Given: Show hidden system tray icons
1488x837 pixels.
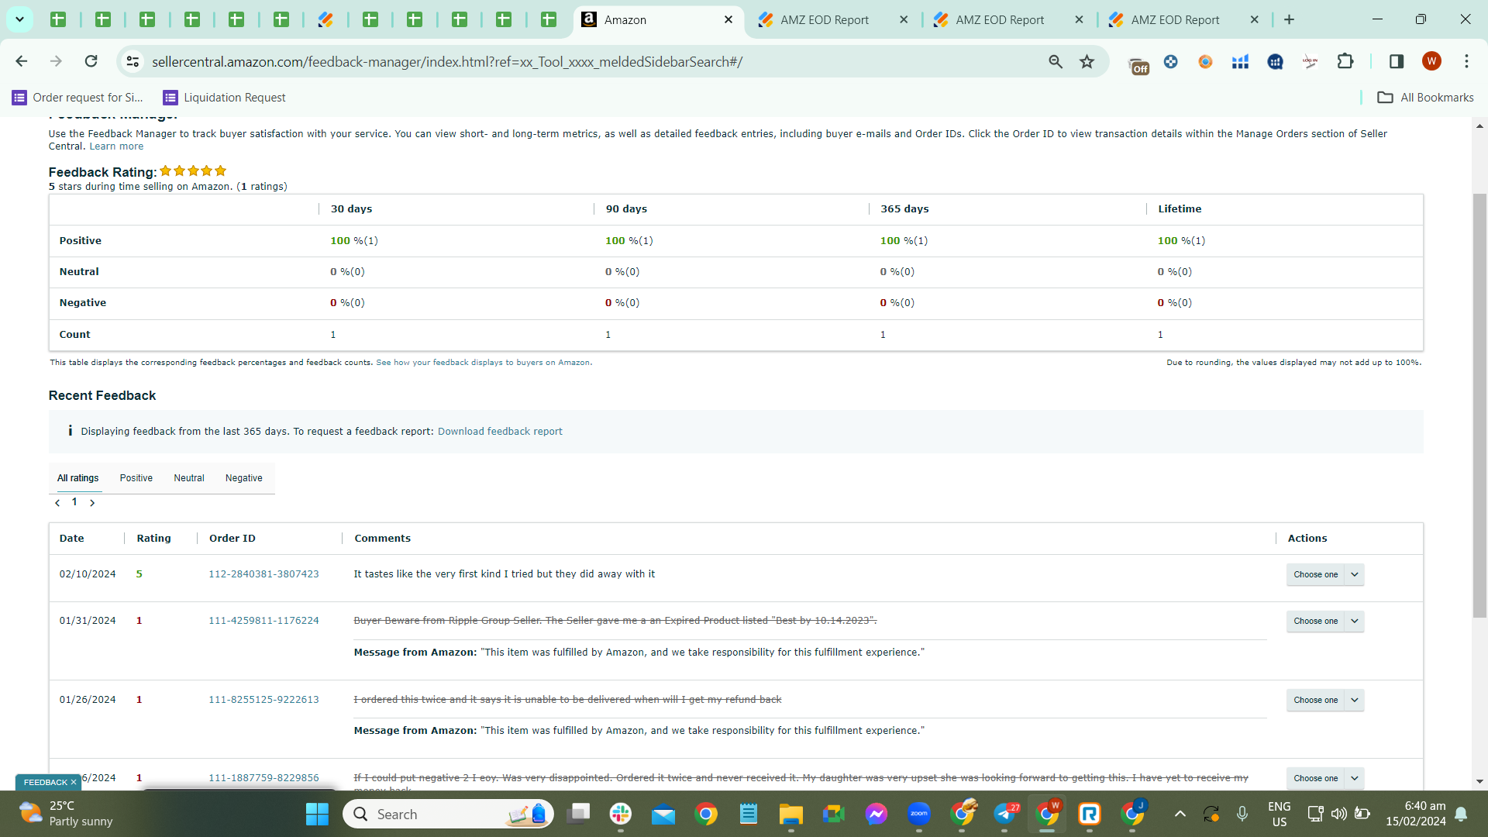Looking at the screenshot, I should (x=1180, y=814).
